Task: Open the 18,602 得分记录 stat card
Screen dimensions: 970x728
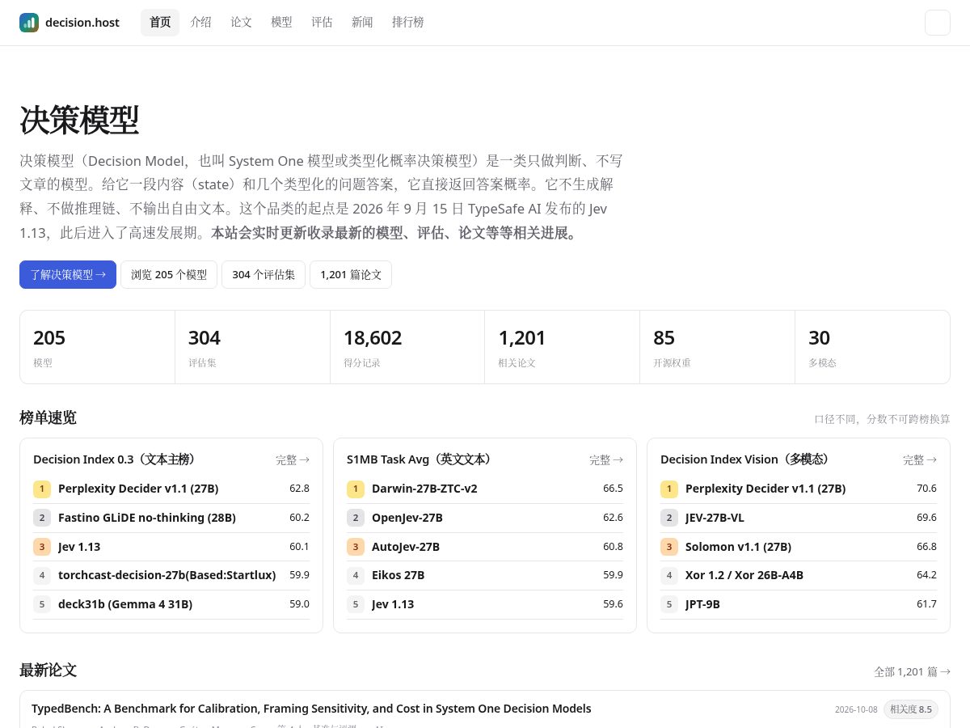Action: click(407, 347)
